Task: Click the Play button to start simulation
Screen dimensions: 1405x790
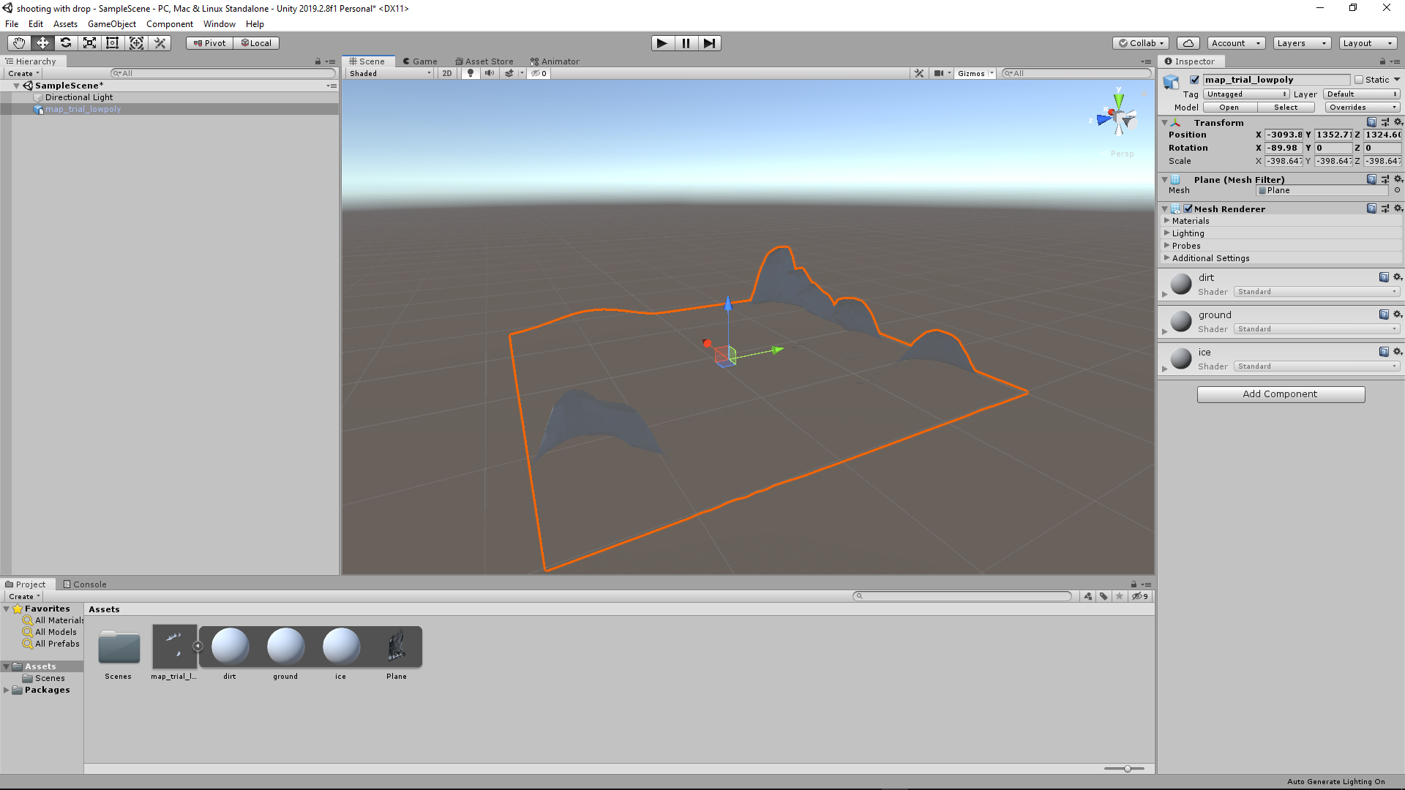Action: pos(662,42)
